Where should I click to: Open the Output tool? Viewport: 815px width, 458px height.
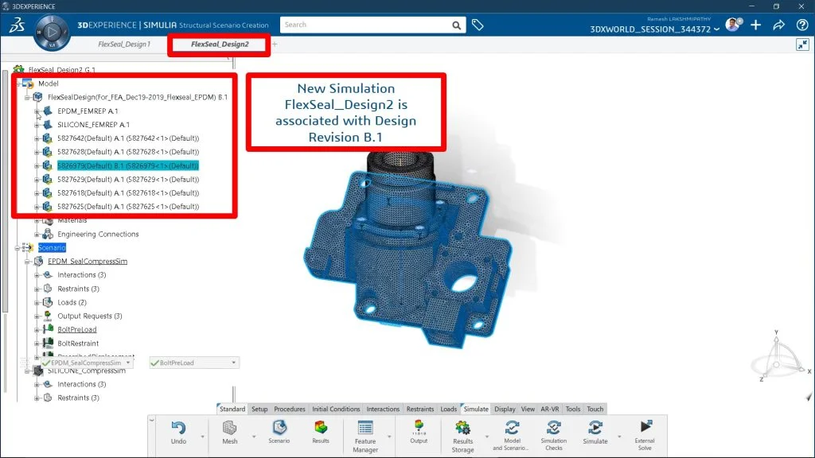coord(419,427)
